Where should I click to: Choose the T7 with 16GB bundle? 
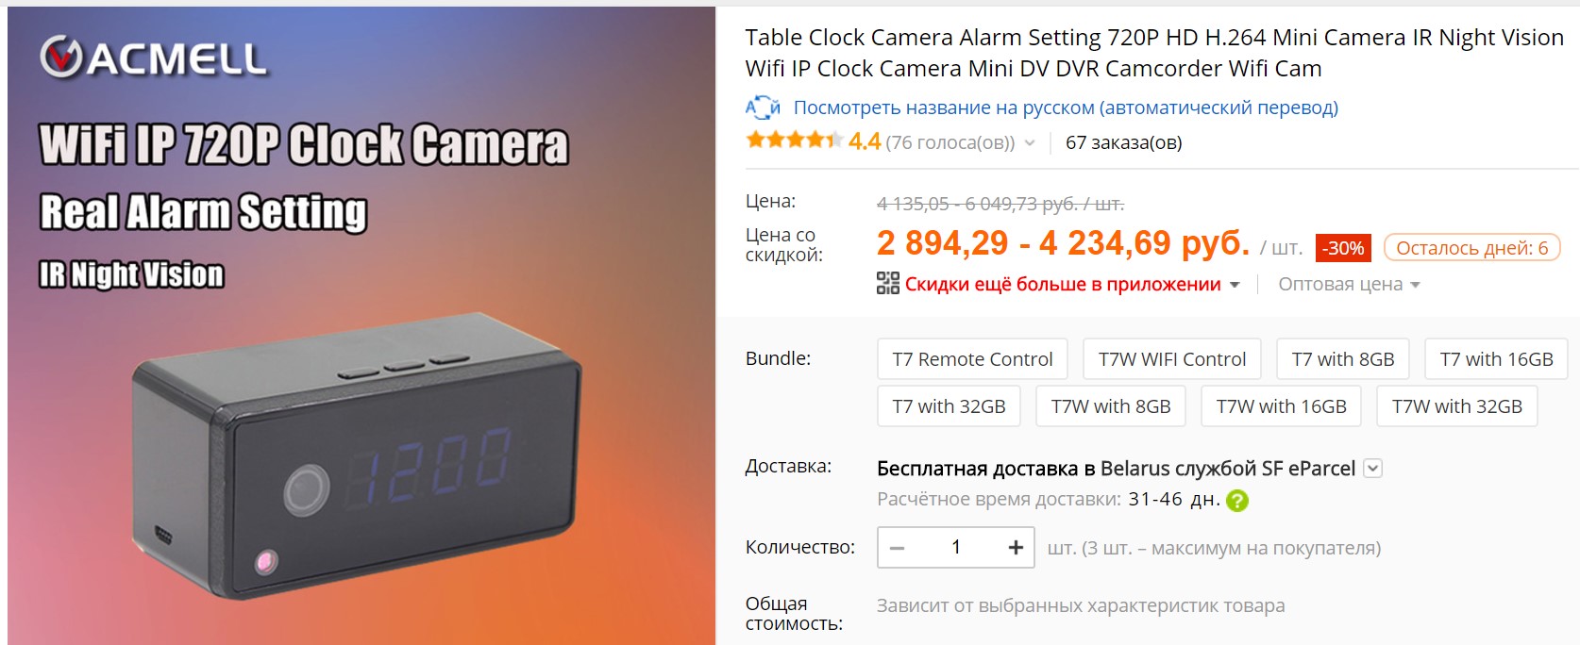click(1496, 359)
